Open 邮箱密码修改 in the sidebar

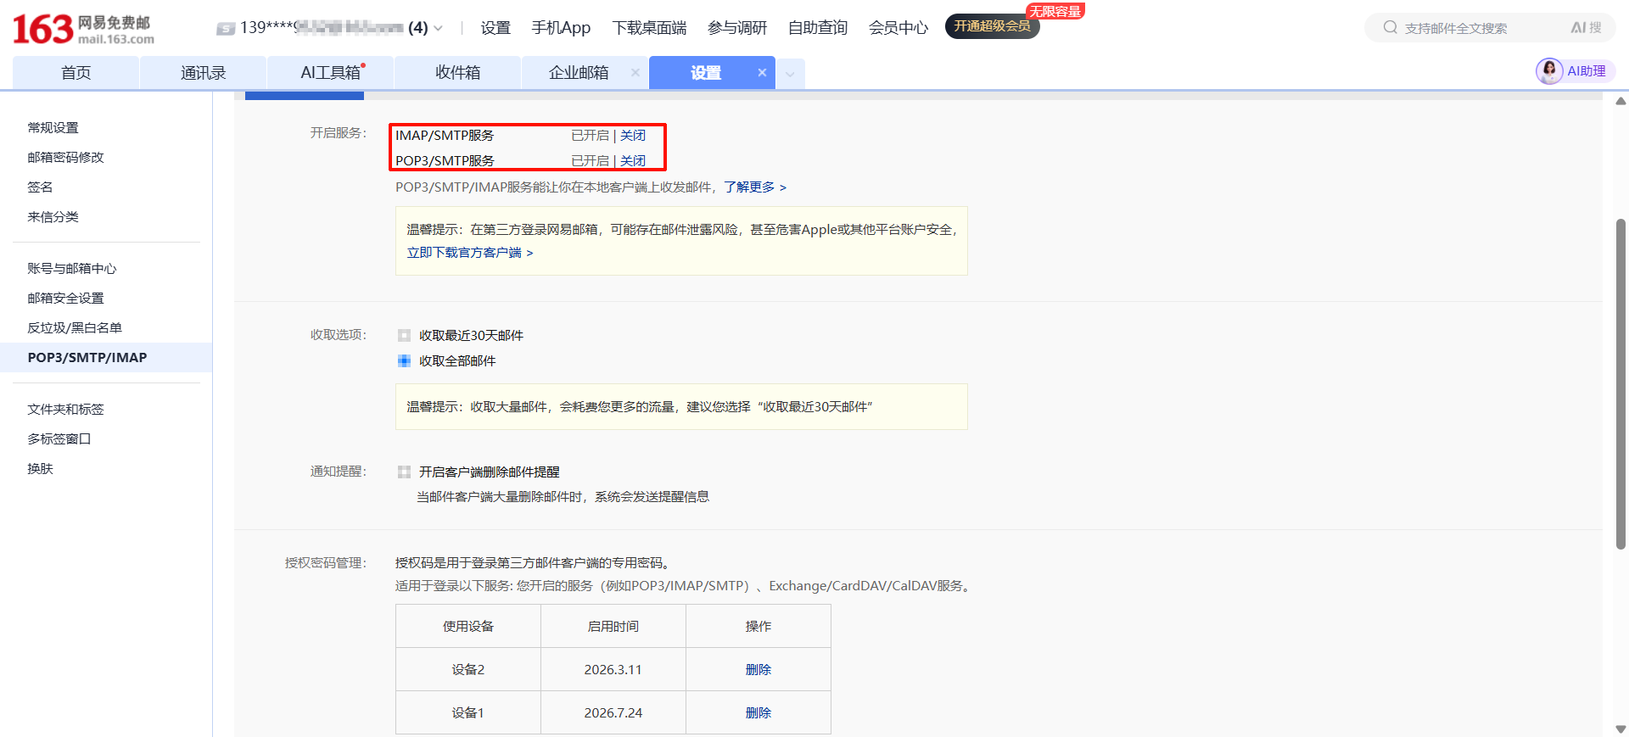click(65, 157)
